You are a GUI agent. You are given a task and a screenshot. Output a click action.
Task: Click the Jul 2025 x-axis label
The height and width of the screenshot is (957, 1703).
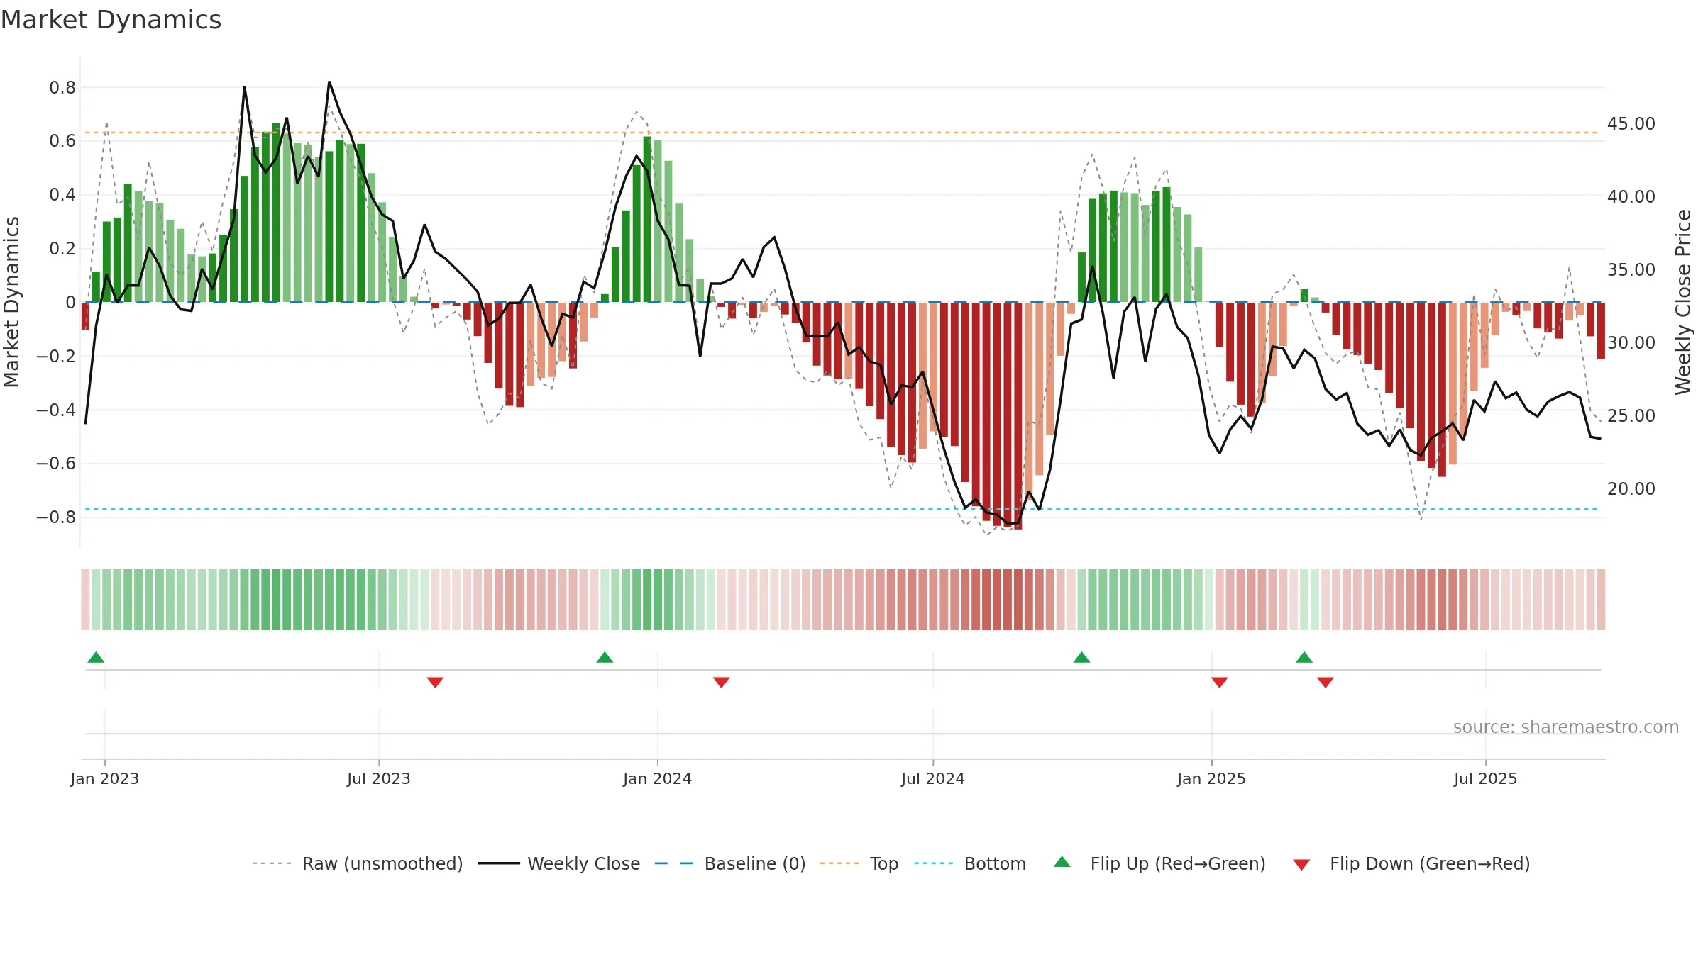[1486, 778]
